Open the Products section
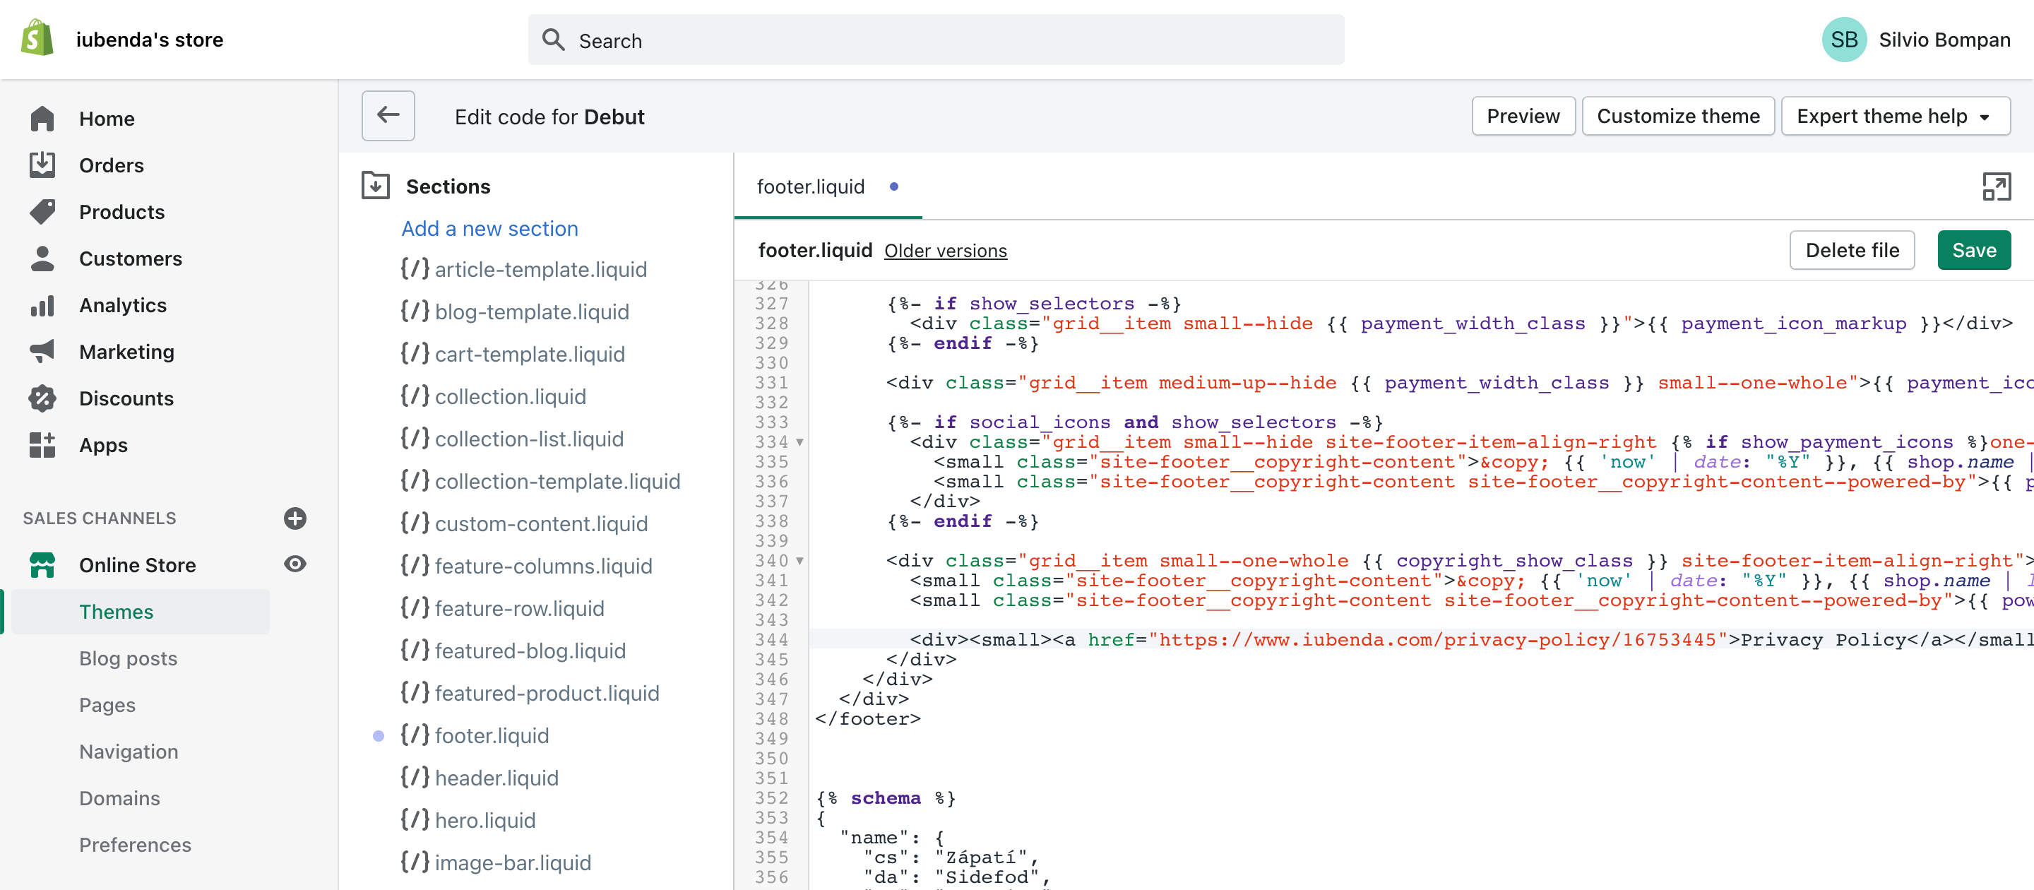This screenshot has width=2034, height=890. coord(121,212)
